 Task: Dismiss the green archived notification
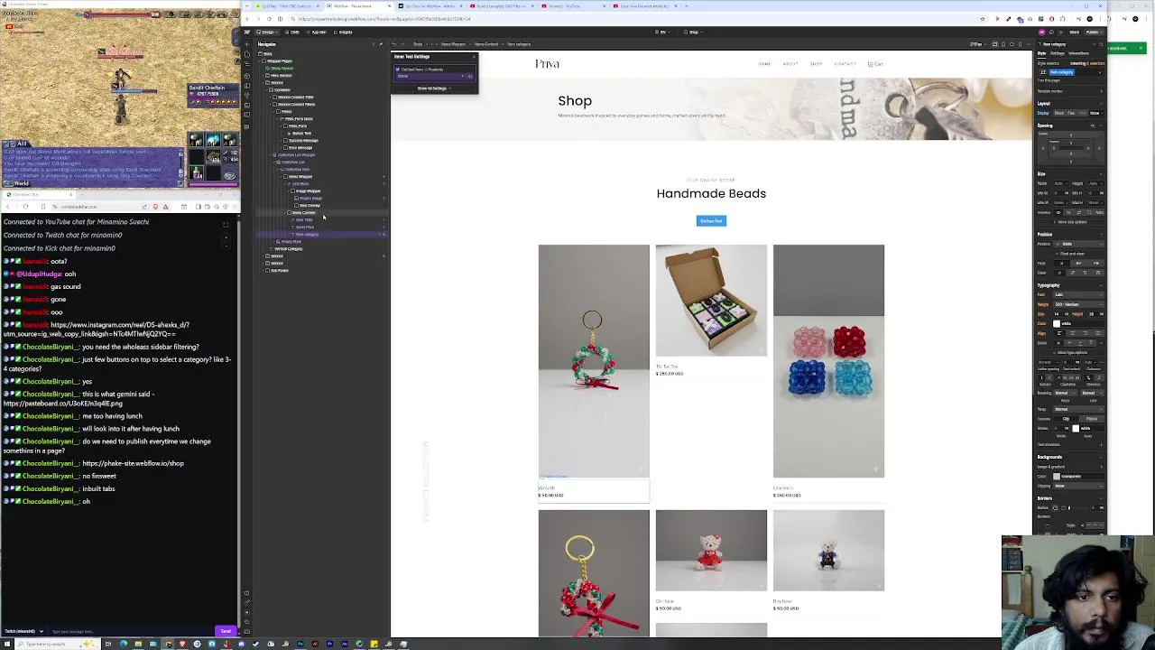(x=1141, y=48)
